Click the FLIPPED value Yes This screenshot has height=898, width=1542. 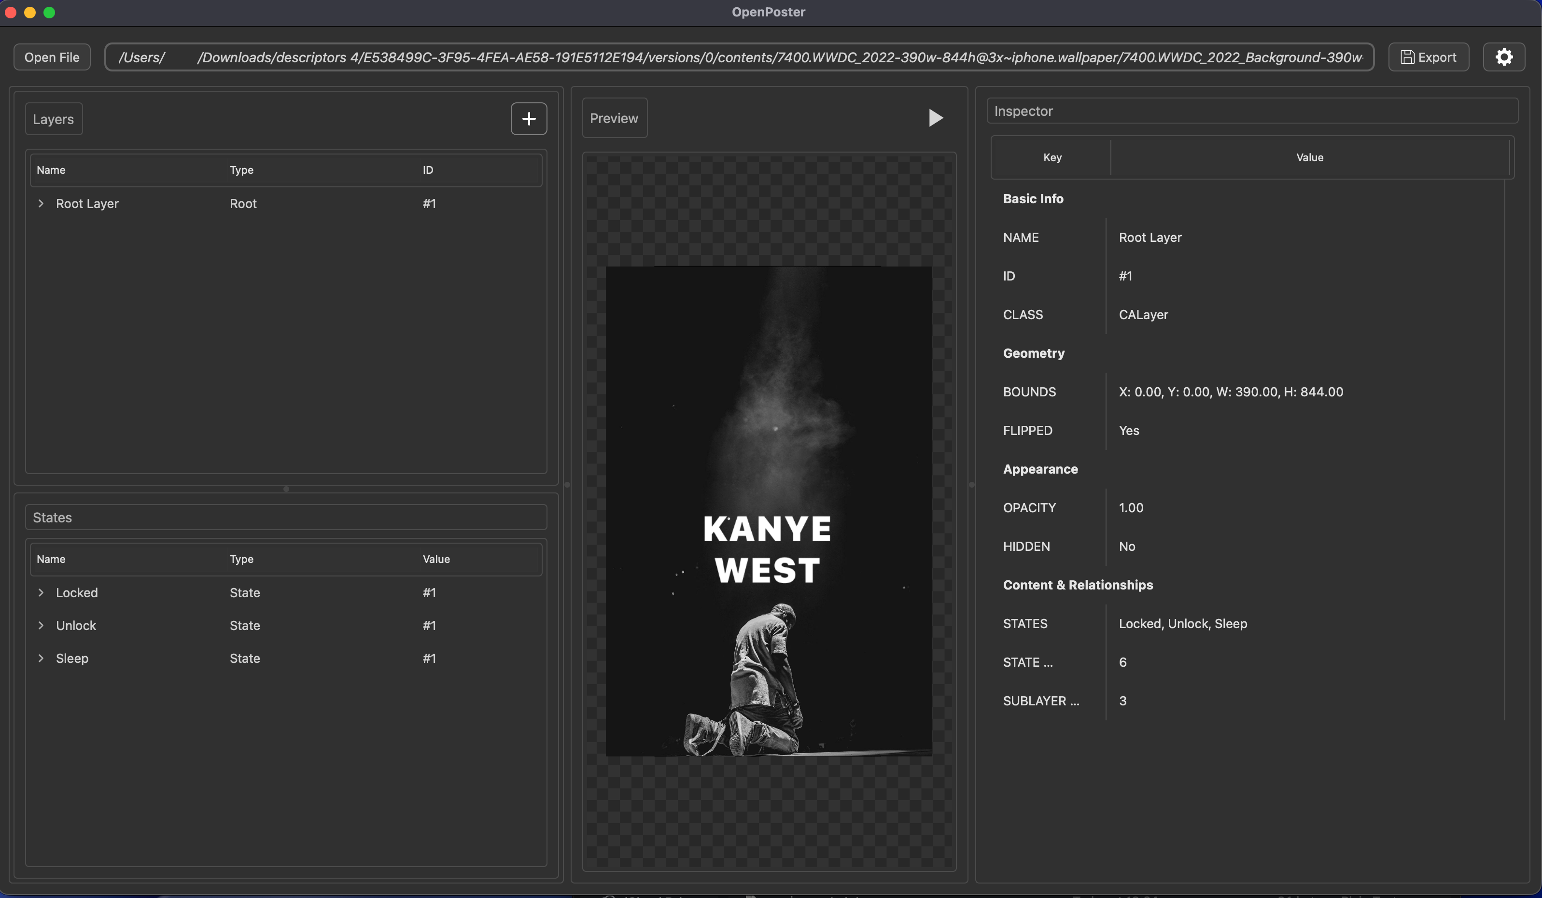[1128, 431]
